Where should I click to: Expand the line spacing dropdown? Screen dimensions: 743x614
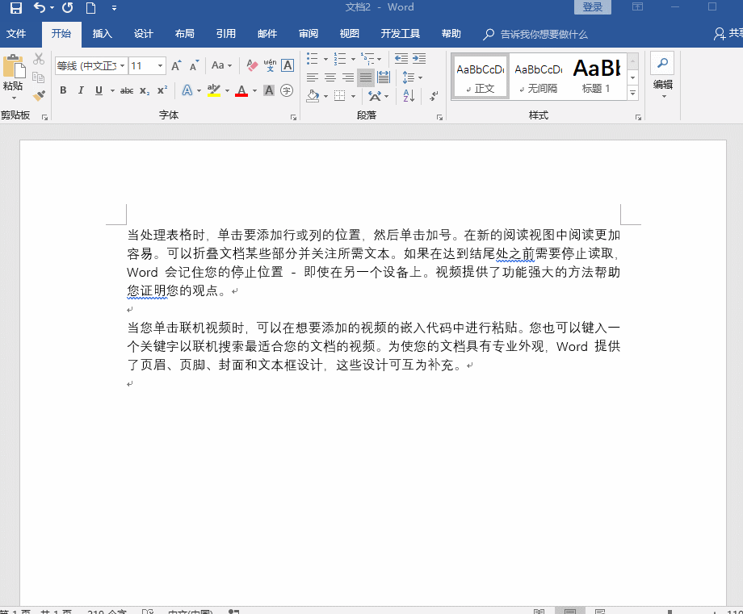[418, 77]
